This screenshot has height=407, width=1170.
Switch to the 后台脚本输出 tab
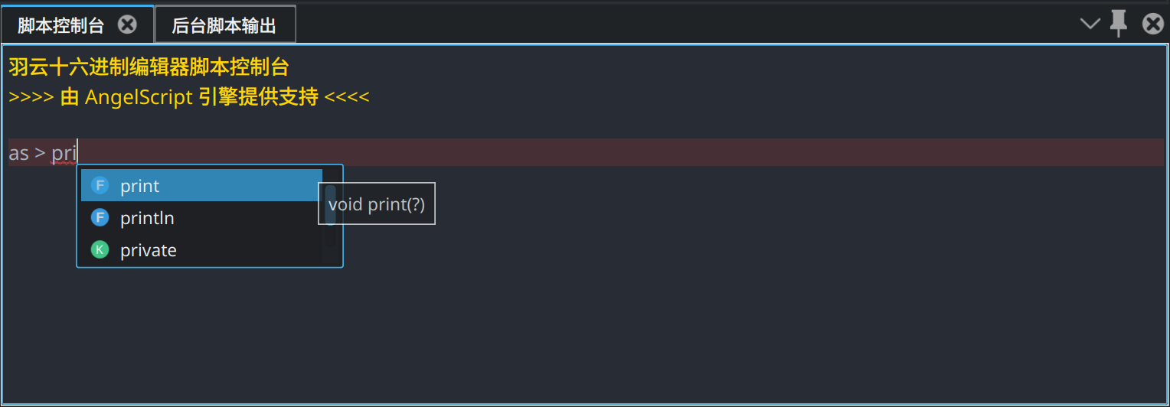coord(224,26)
